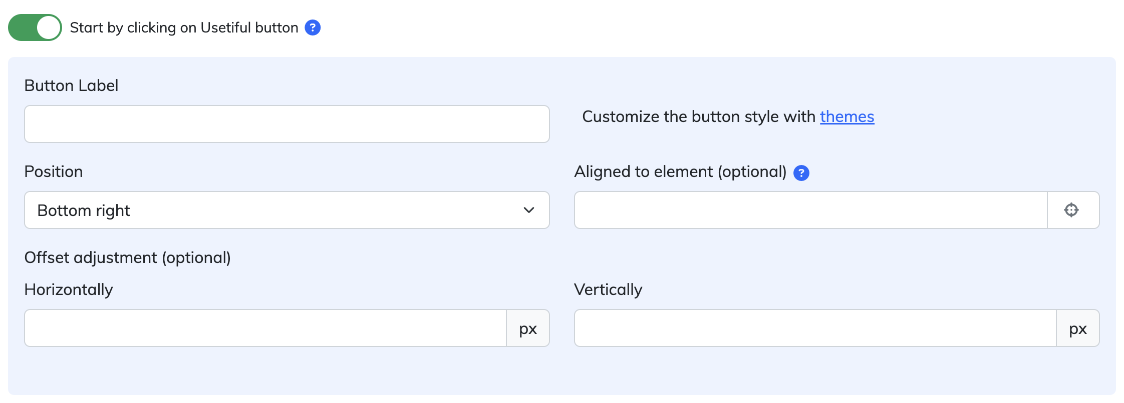This screenshot has width=1124, height=403.
Task: Click the Button Label field caption
Action: click(x=71, y=85)
